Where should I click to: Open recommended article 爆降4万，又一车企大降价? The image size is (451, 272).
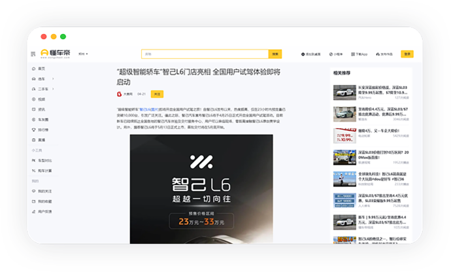[x=378, y=131]
